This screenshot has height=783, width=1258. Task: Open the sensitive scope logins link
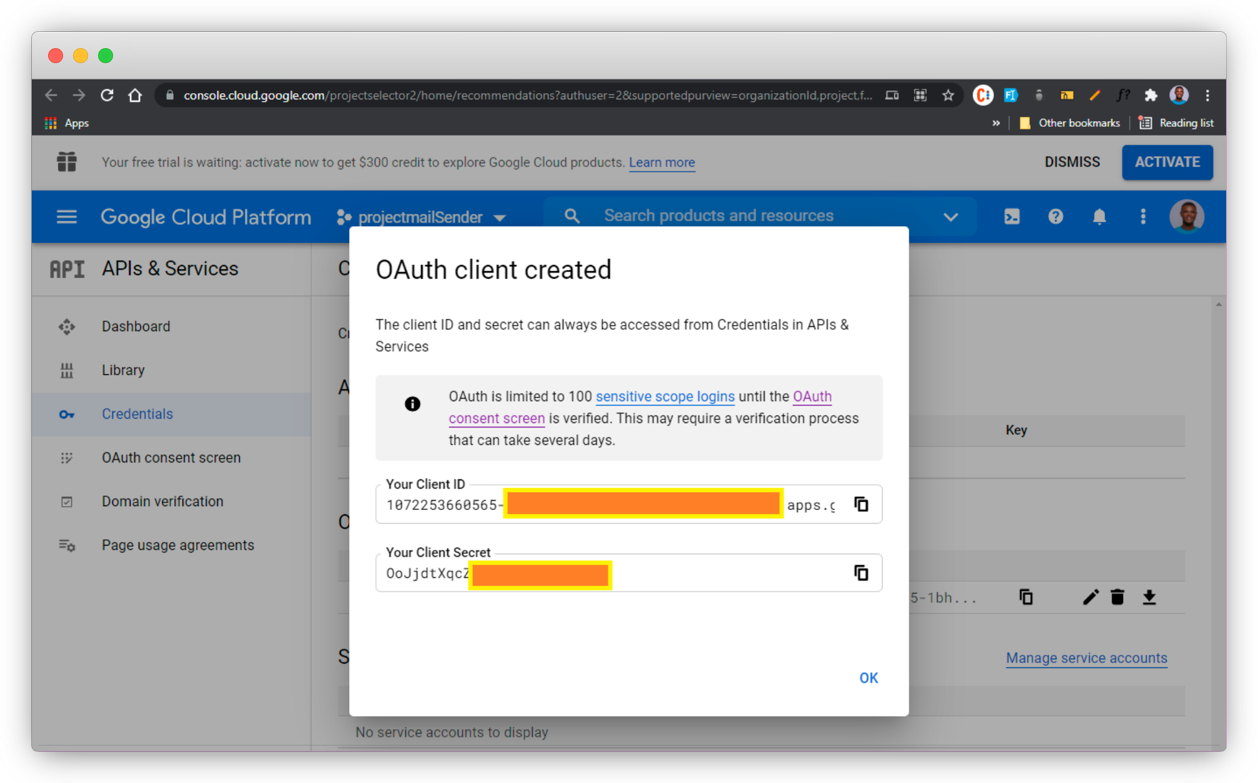click(x=665, y=396)
